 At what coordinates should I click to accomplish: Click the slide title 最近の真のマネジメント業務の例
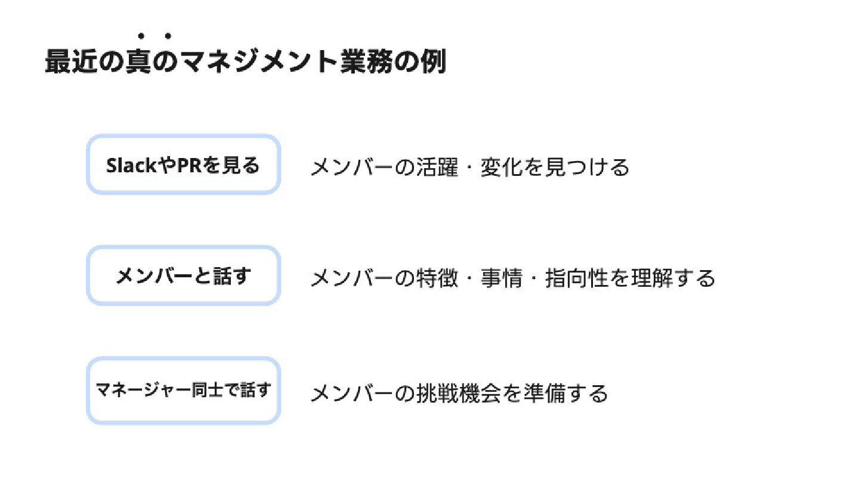[246, 63]
